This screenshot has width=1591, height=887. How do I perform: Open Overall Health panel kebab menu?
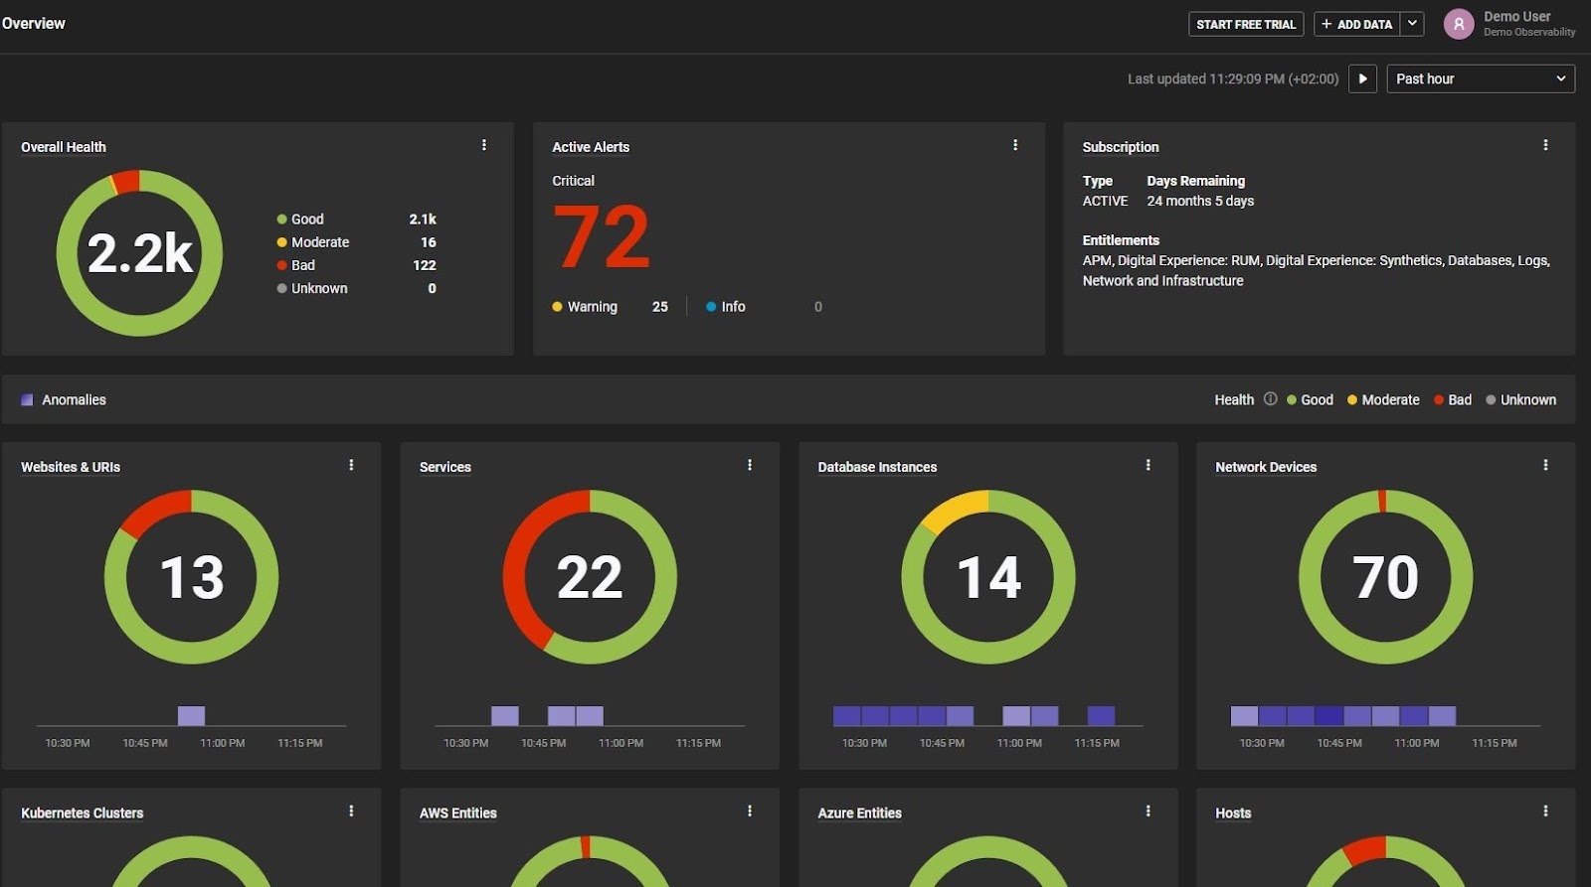coord(484,145)
